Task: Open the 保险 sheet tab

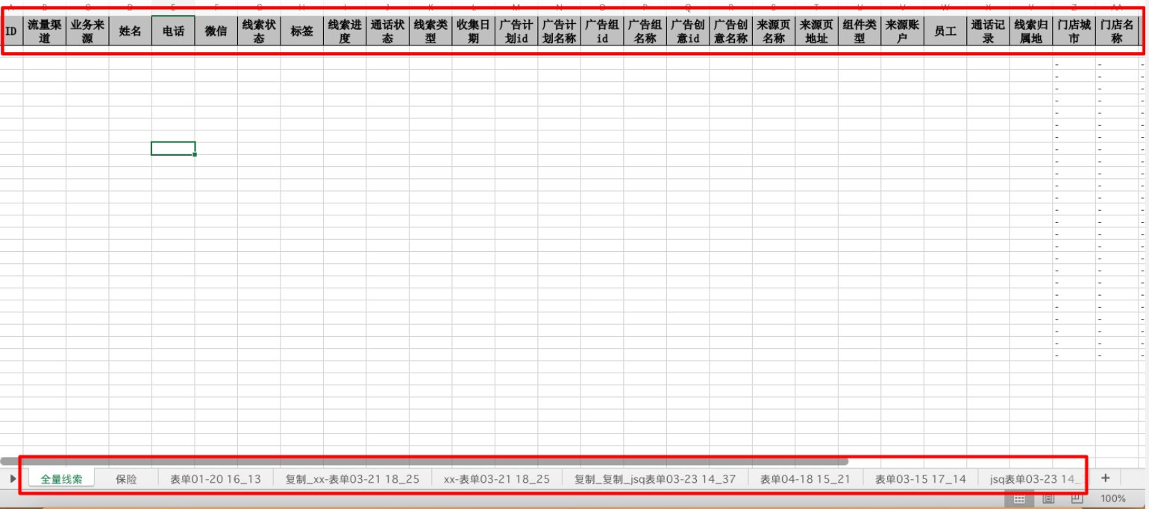Action: click(126, 479)
